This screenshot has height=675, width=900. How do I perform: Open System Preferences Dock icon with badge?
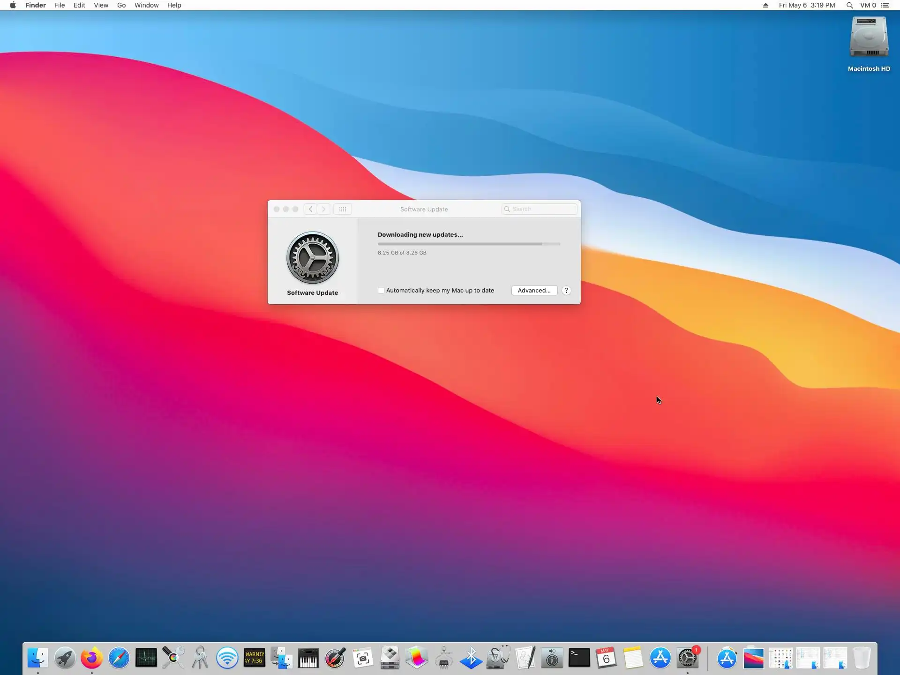tap(688, 658)
